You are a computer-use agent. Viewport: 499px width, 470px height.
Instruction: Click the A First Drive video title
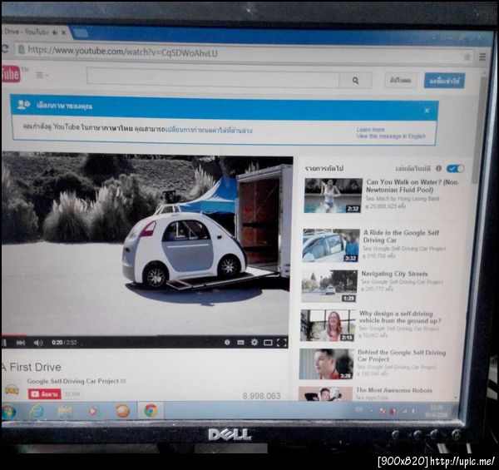[x=32, y=367]
